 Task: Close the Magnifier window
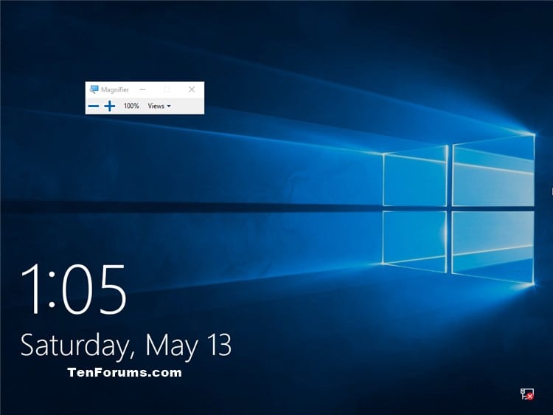192,89
